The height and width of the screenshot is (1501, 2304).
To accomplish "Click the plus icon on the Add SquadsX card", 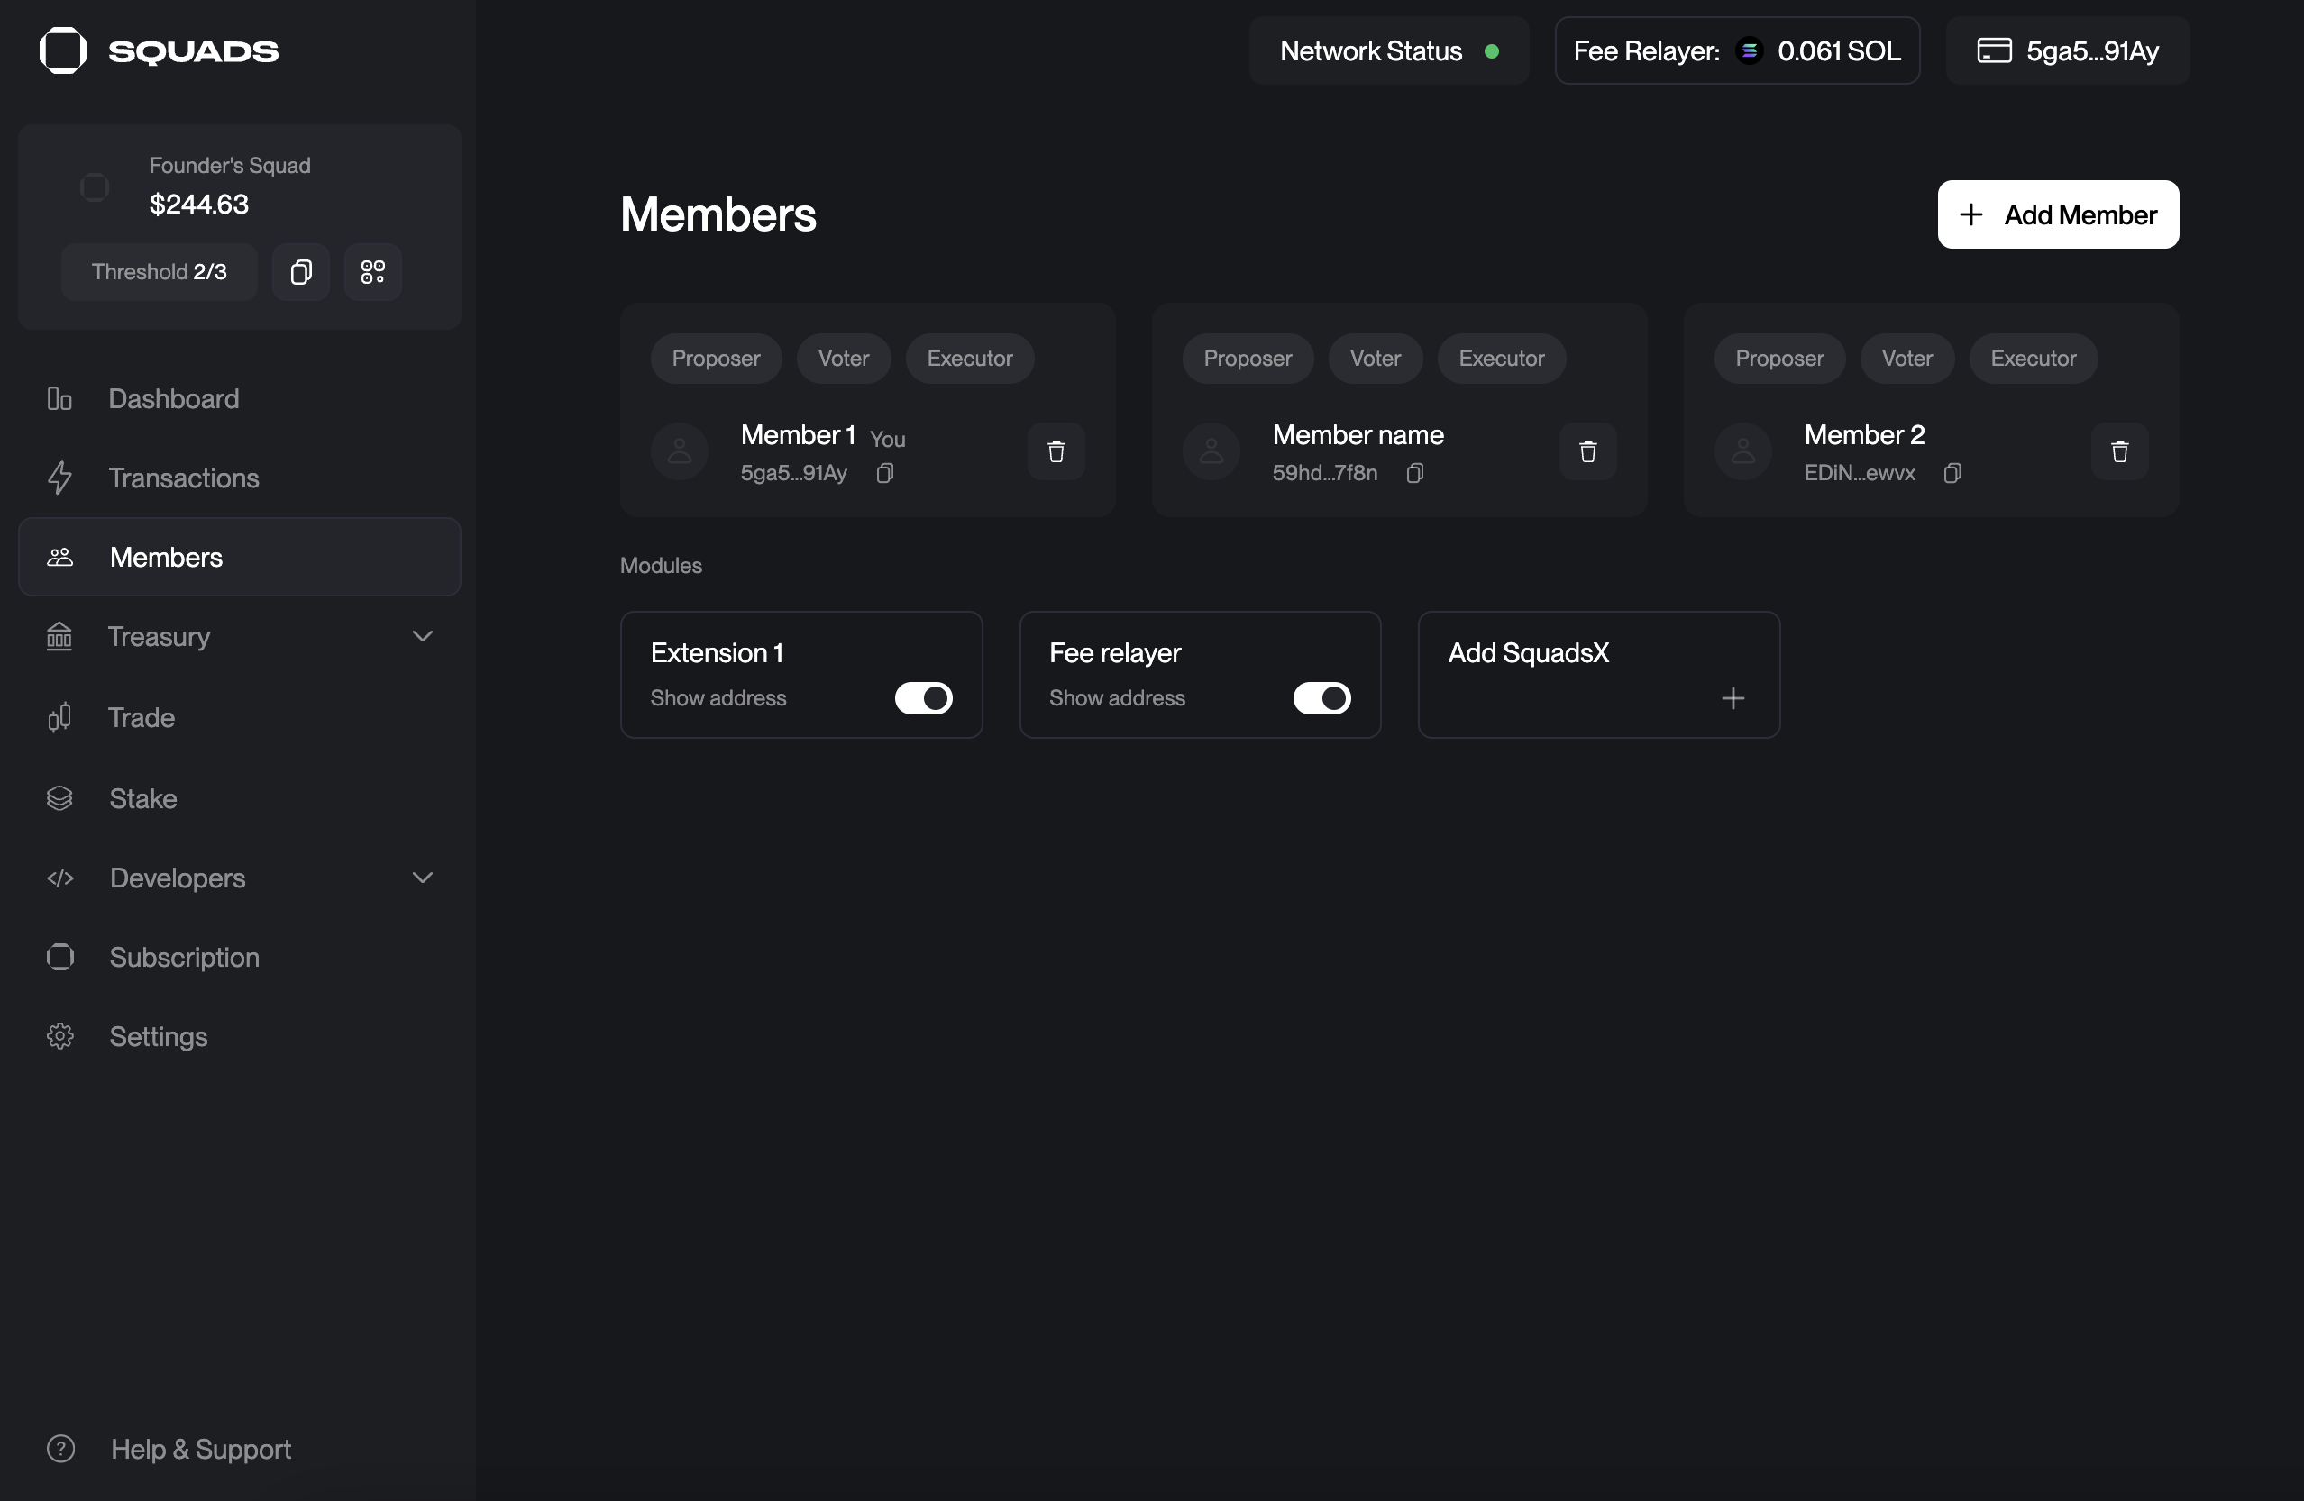I will point(1732,697).
